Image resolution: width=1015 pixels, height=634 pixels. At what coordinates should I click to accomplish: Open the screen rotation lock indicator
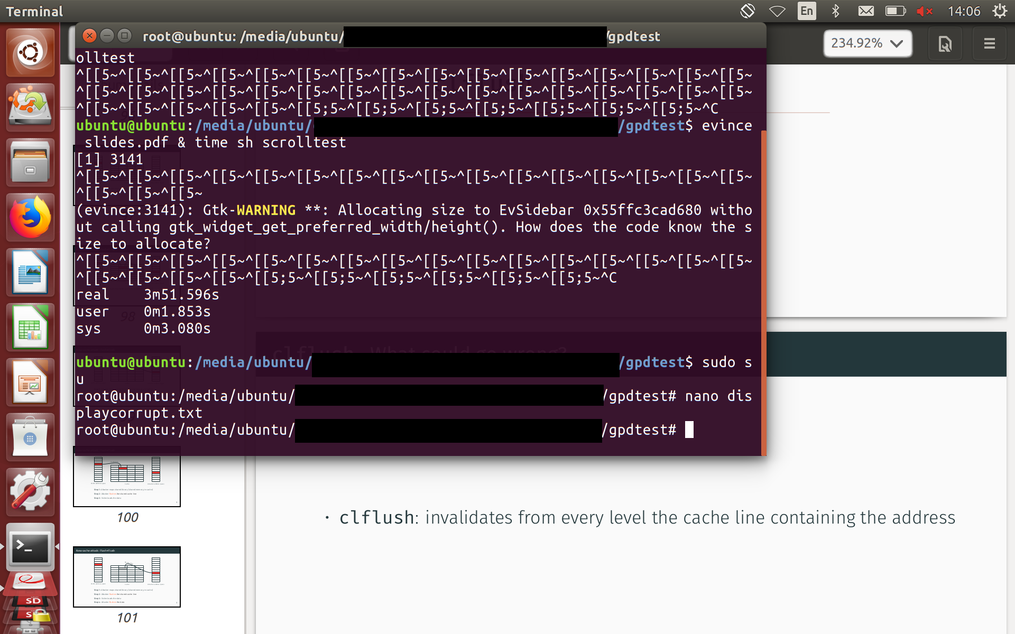(748, 11)
